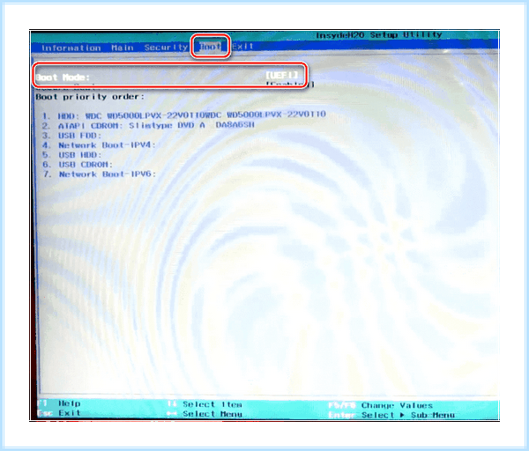
Task: Click the F1 Help hint
Action: (x=59, y=403)
